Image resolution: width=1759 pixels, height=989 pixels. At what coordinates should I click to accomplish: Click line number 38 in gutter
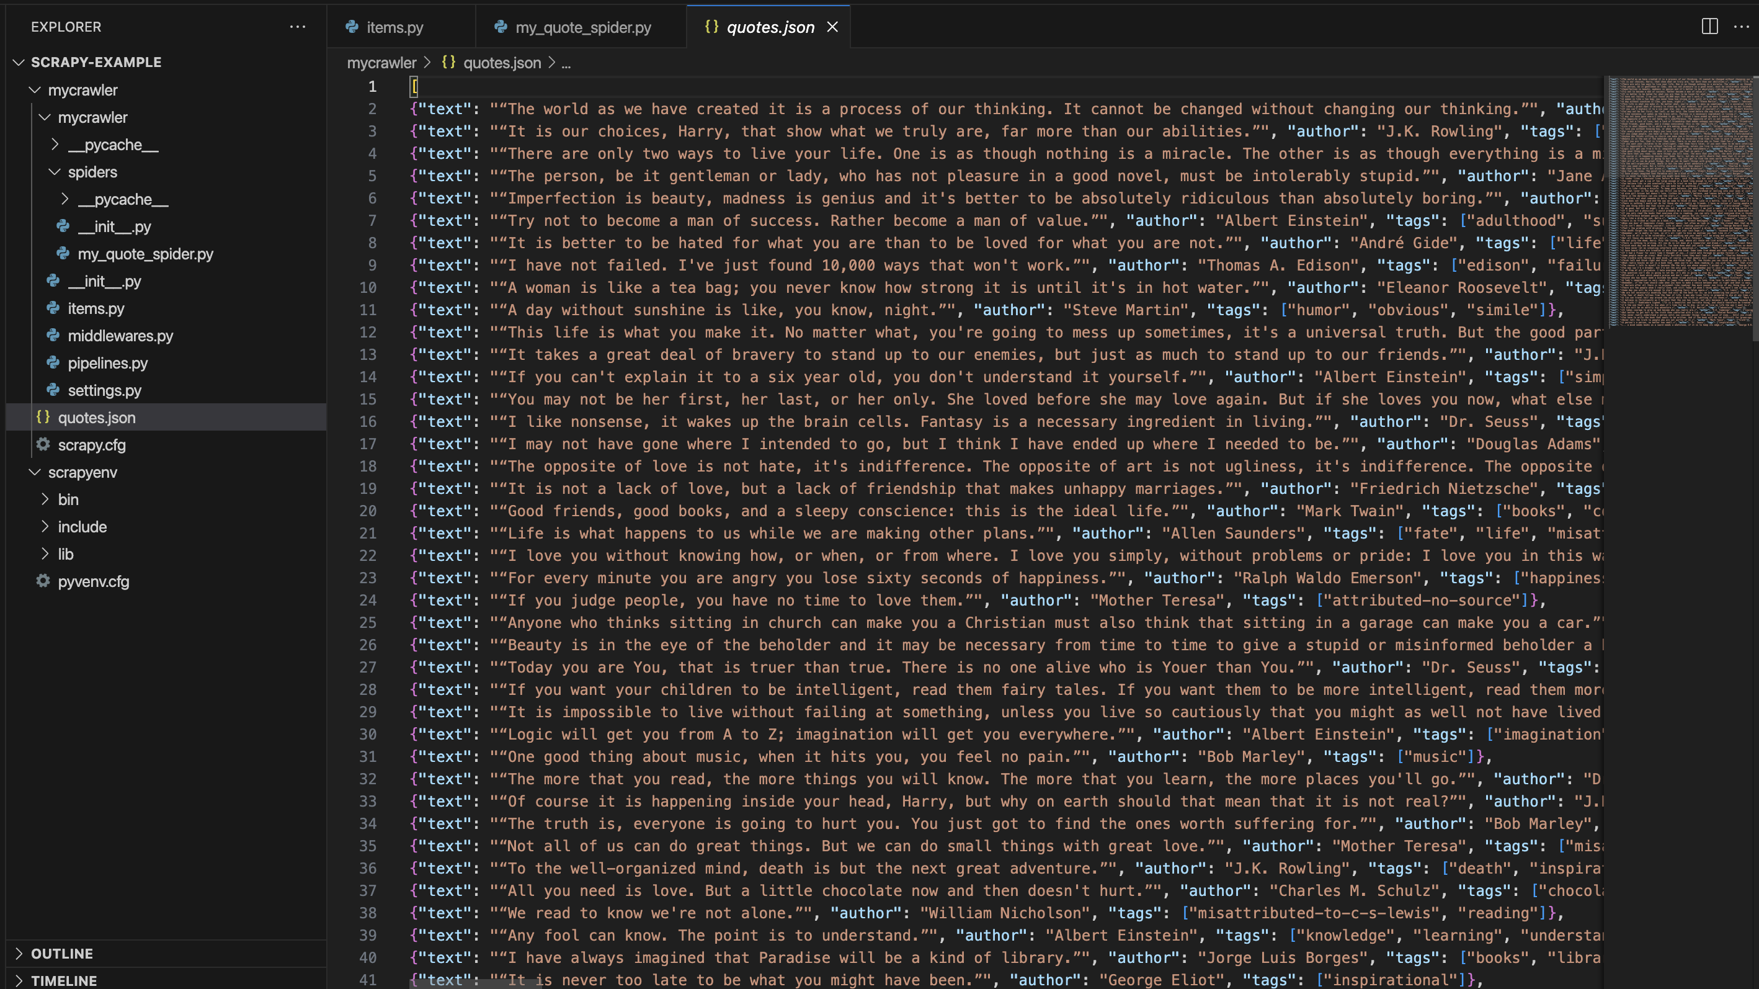tap(368, 913)
